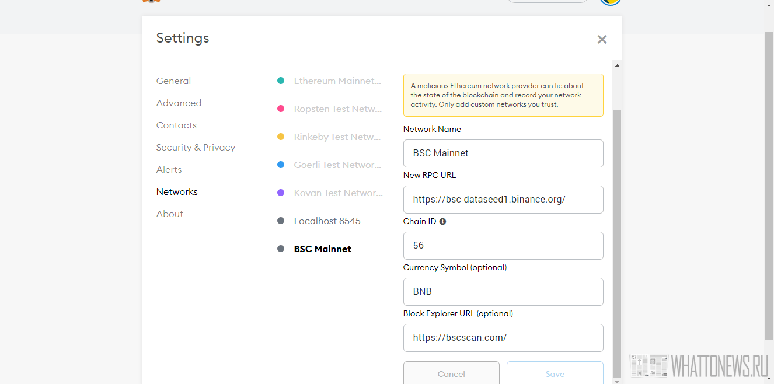Select the Networks settings section
774x384 pixels.
[x=177, y=192]
